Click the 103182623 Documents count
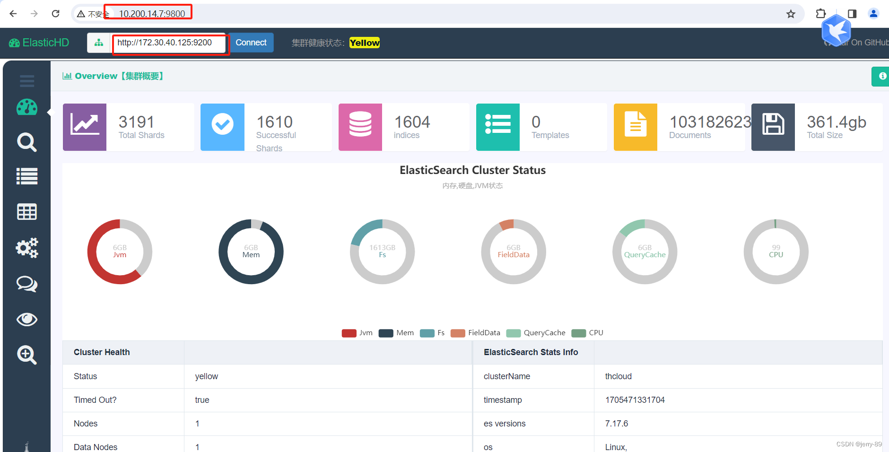This screenshot has width=889, height=452. click(x=710, y=122)
